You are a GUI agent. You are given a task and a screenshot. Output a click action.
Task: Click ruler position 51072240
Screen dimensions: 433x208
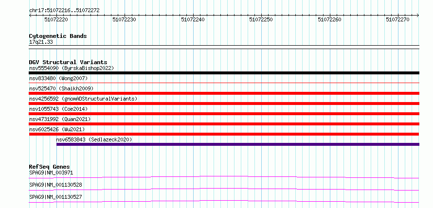click(193, 19)
